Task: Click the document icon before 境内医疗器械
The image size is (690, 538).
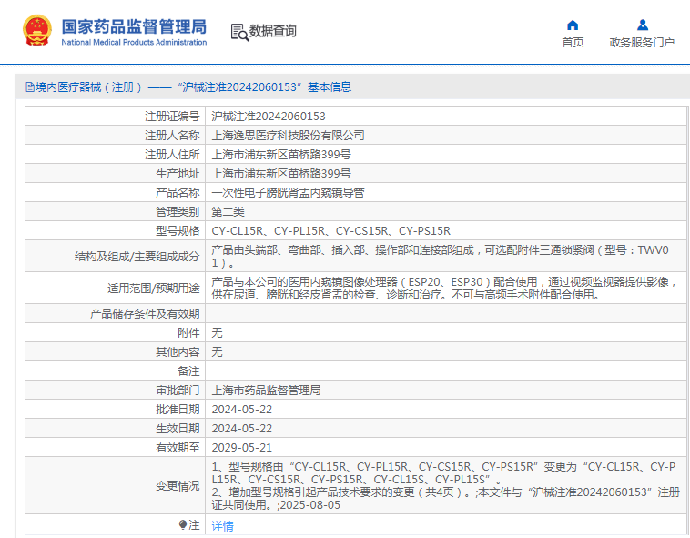Action: [x=29, y=87]
